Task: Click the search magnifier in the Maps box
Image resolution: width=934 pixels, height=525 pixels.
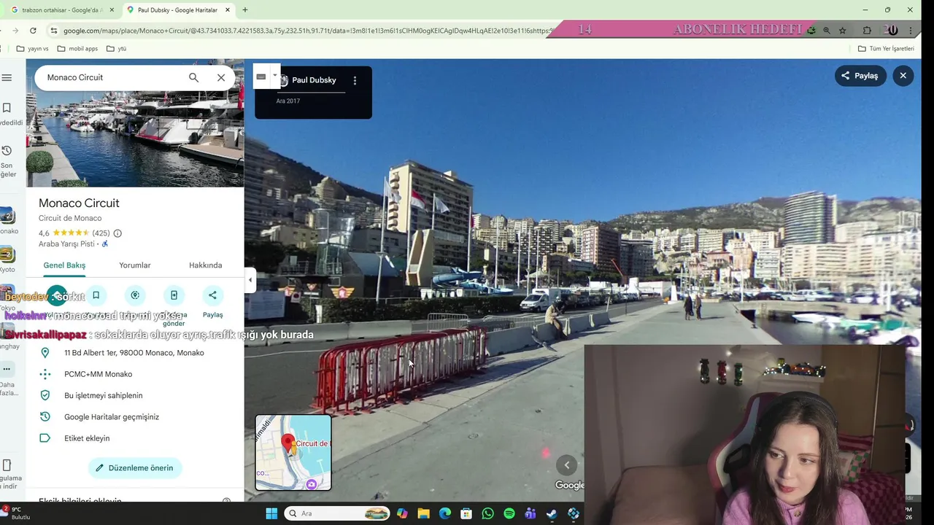Action: (x=193, y=77)
